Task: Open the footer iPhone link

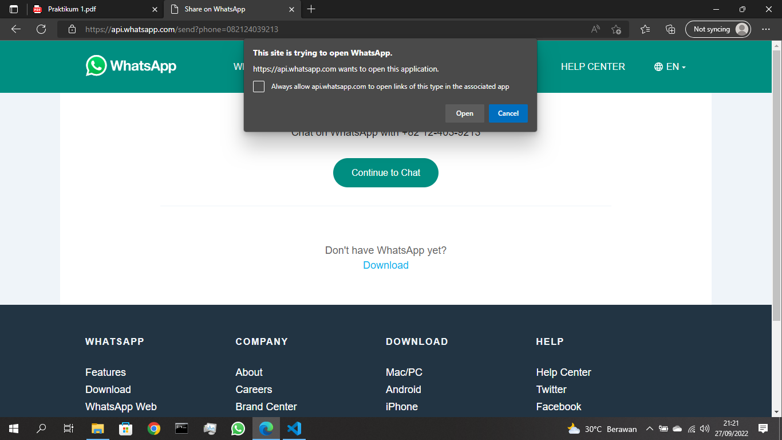Action: tap(402, 407)
